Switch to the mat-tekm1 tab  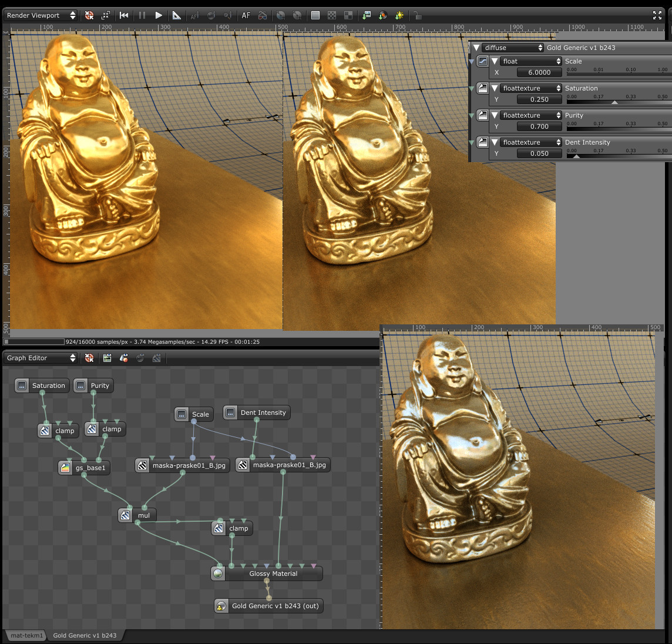[26, 635]
